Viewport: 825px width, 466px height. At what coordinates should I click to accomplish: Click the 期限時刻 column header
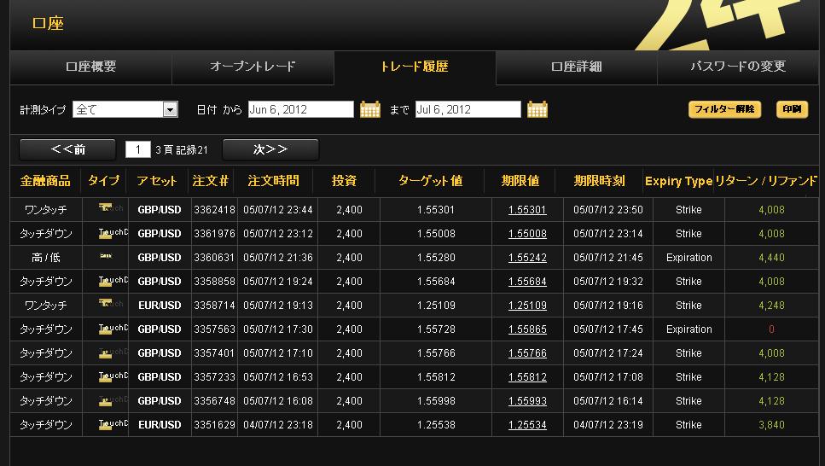(599, 181)
